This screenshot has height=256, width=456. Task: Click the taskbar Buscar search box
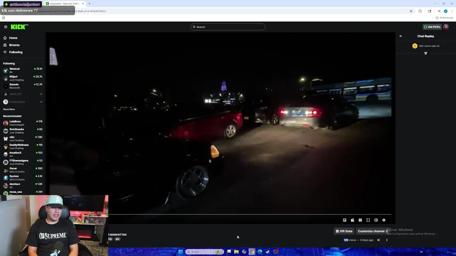[204, 252]
